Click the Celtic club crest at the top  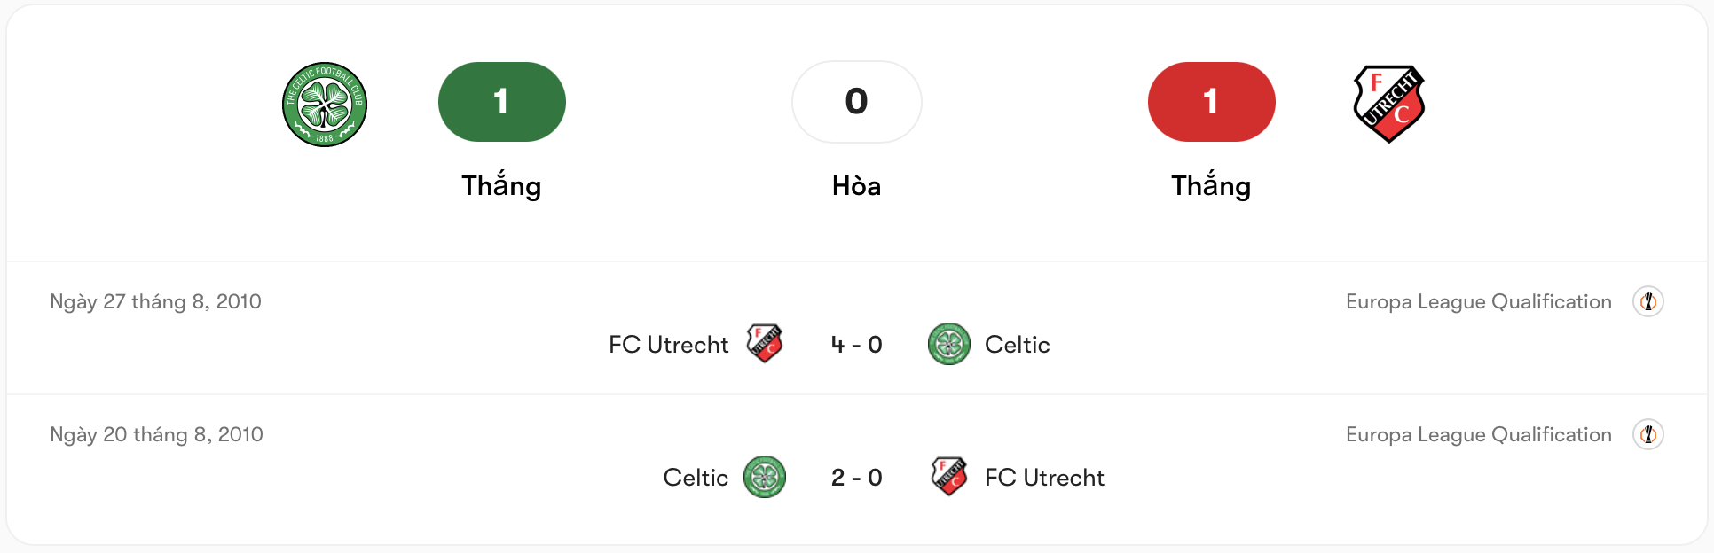325,103
